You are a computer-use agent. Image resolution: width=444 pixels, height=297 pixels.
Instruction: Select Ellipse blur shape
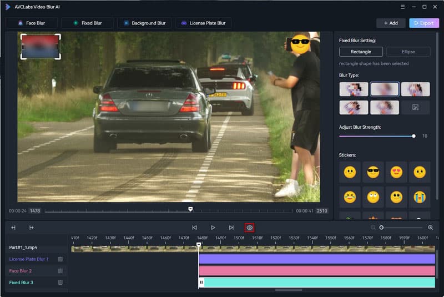[x=408, y=52]
